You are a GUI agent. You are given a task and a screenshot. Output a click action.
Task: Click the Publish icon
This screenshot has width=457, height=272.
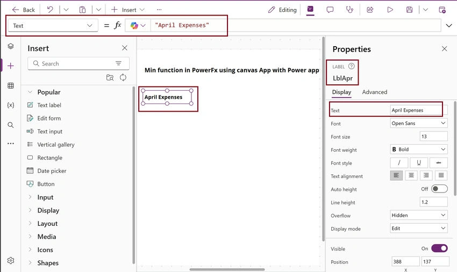442,10
